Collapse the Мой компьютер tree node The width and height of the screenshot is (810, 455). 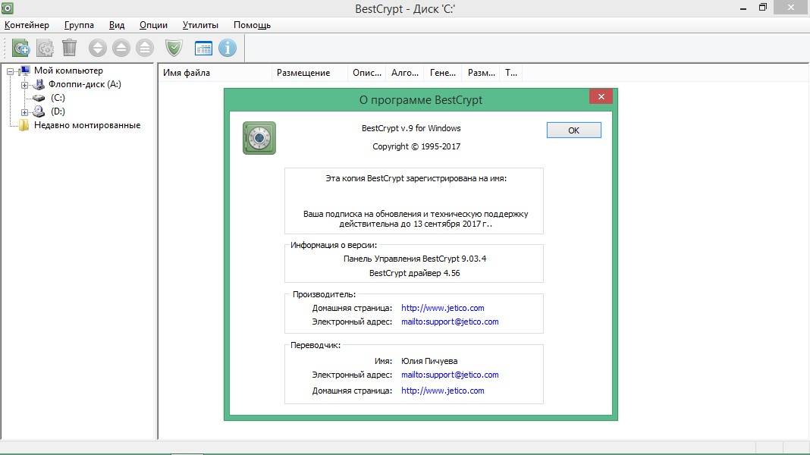pyautogui.click(x=11, y=71)
